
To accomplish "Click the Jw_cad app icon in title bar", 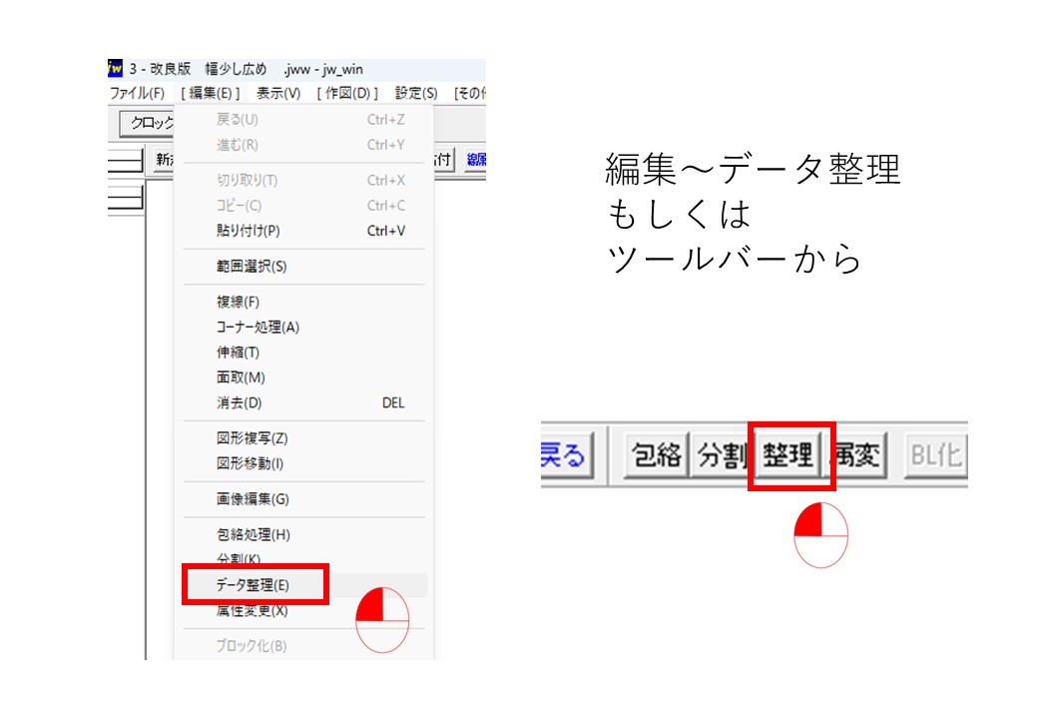I will 115,69.
